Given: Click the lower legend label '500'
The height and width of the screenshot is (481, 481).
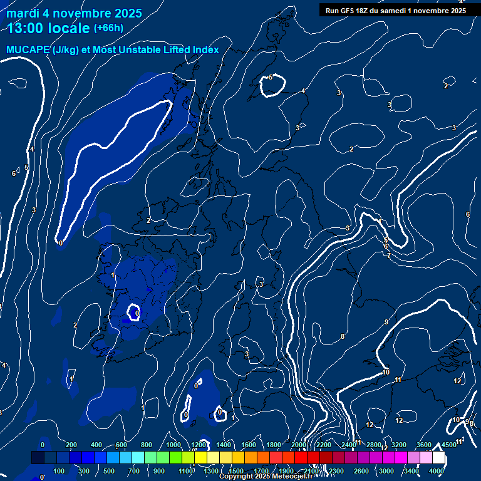Looking at the screenshot, I should (109, 471).
